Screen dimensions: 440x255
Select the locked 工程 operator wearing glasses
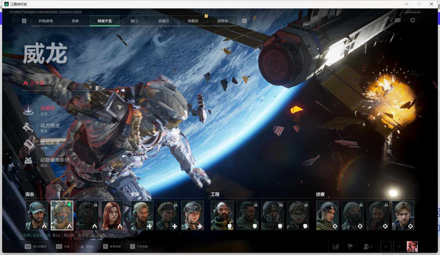(x=298, y=215)
